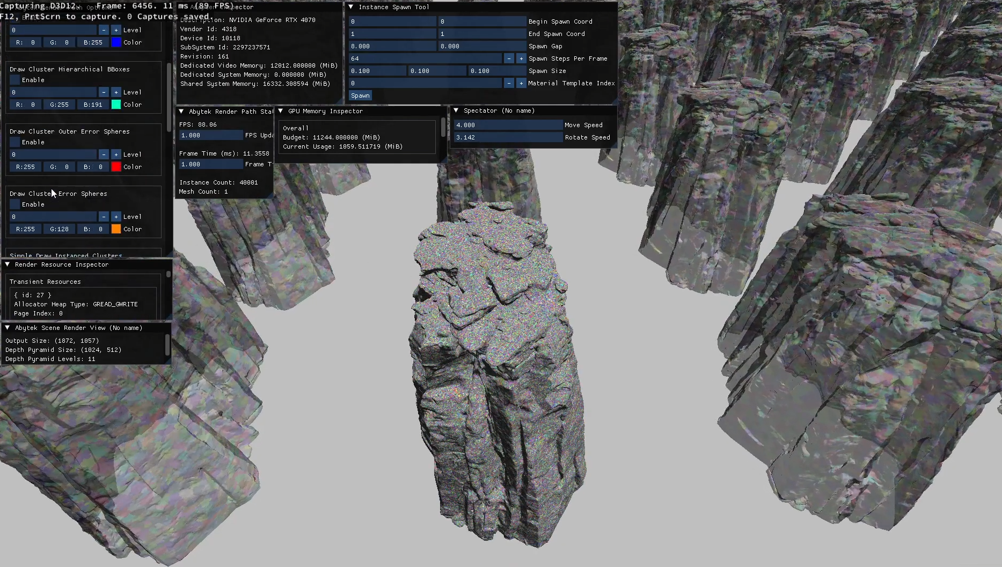Screen dimensions: 1002x567
Task: Open the blue color swatch picker
Action: pos(116,42)
